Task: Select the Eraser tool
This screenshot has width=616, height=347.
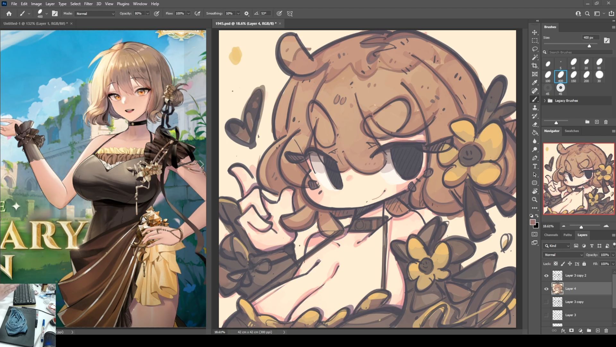Action: click(535, 125)
